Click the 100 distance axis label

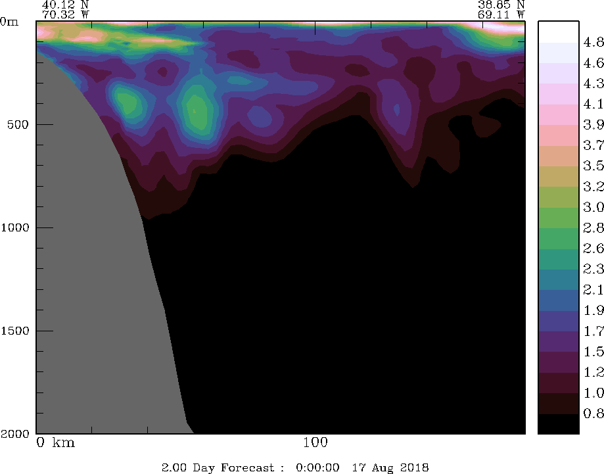(315, 442)
